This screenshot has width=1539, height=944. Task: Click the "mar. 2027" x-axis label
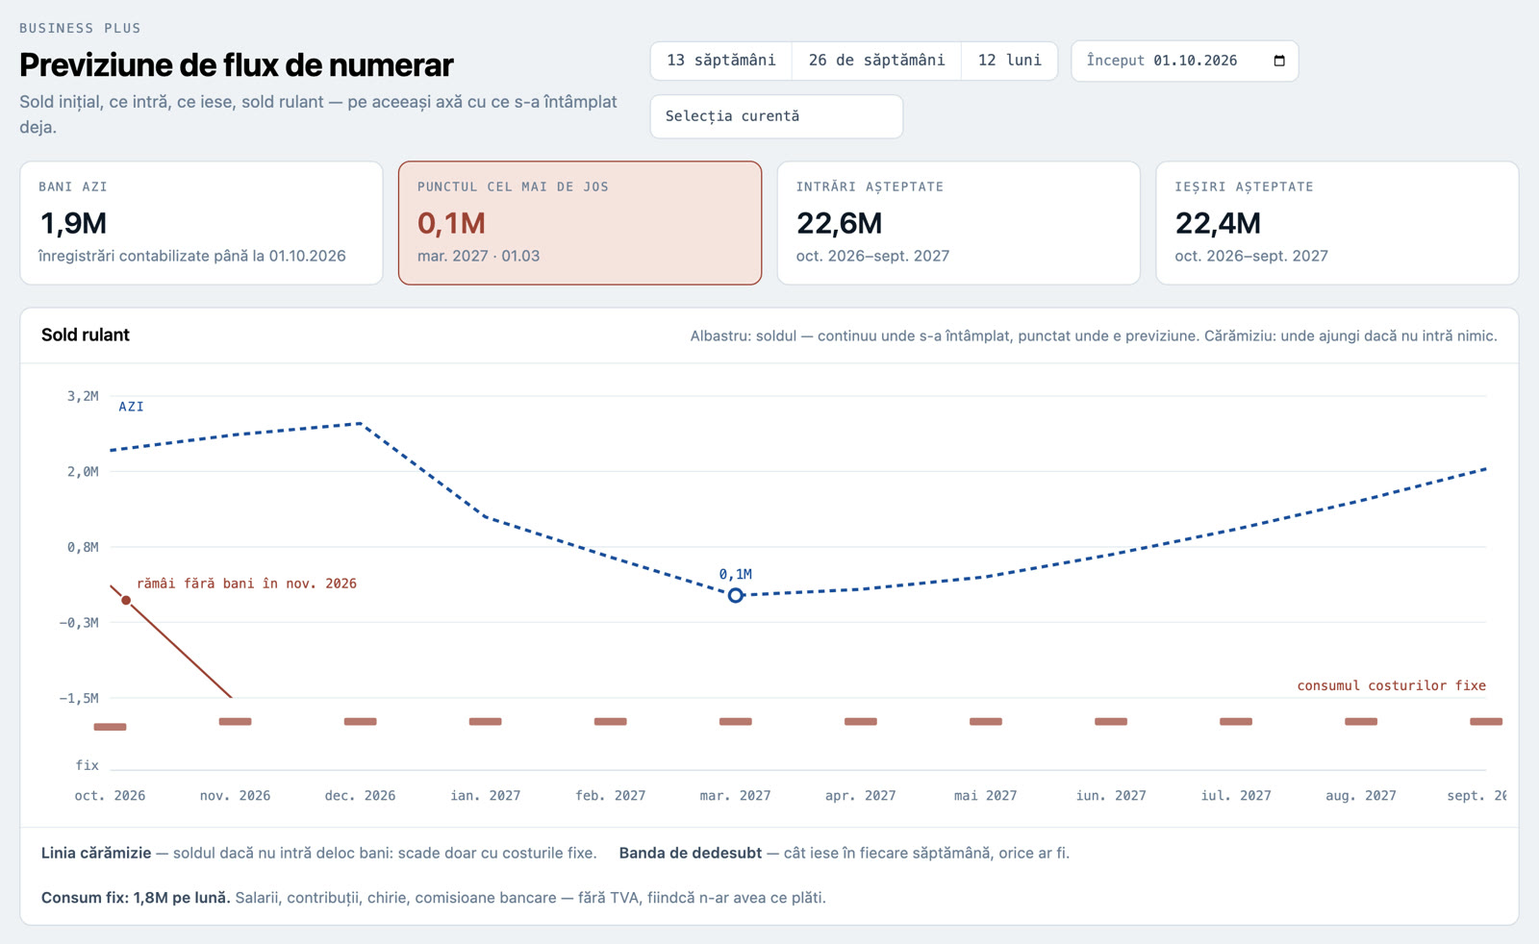pos(736,795)
